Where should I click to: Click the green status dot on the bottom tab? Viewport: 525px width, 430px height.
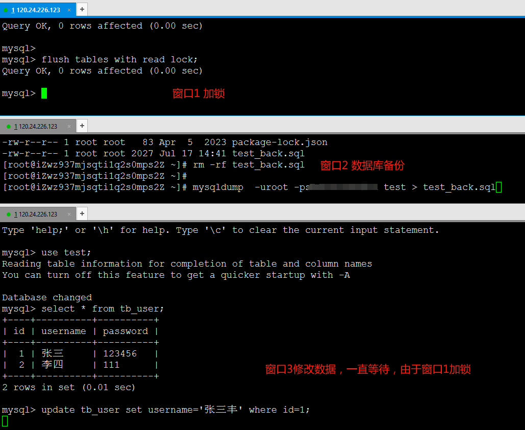tap(9, 214)
